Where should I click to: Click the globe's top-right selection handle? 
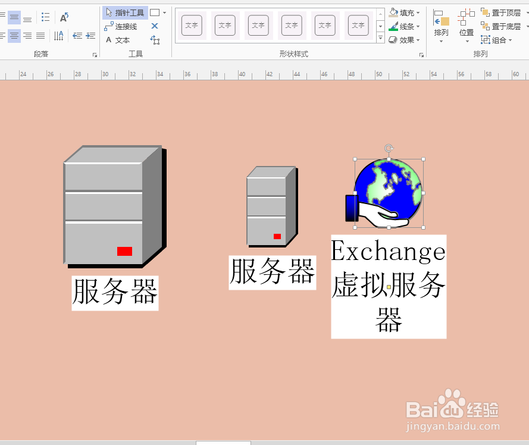click(424, 159)
